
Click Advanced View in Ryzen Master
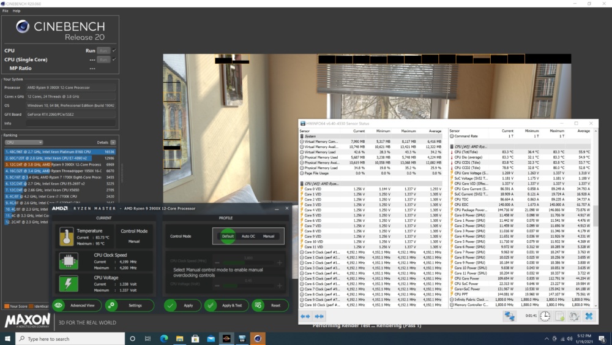(x=77, y=306)
